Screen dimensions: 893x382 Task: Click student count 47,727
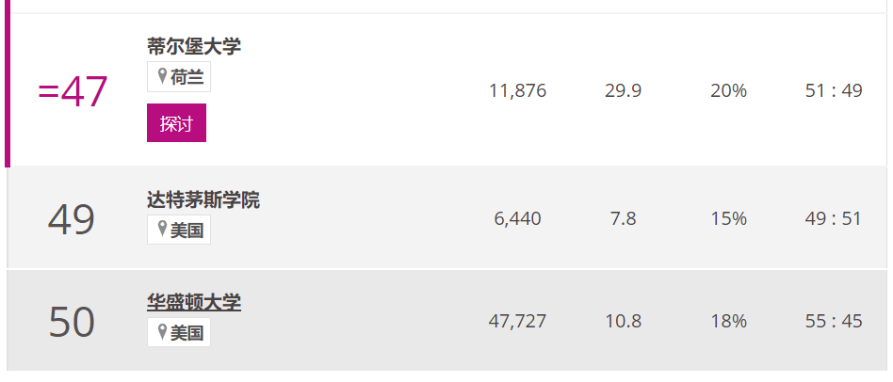518,321
